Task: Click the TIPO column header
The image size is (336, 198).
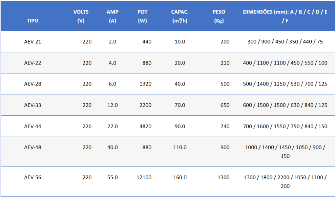Action: pyautogui.click(x=32, y=21)
